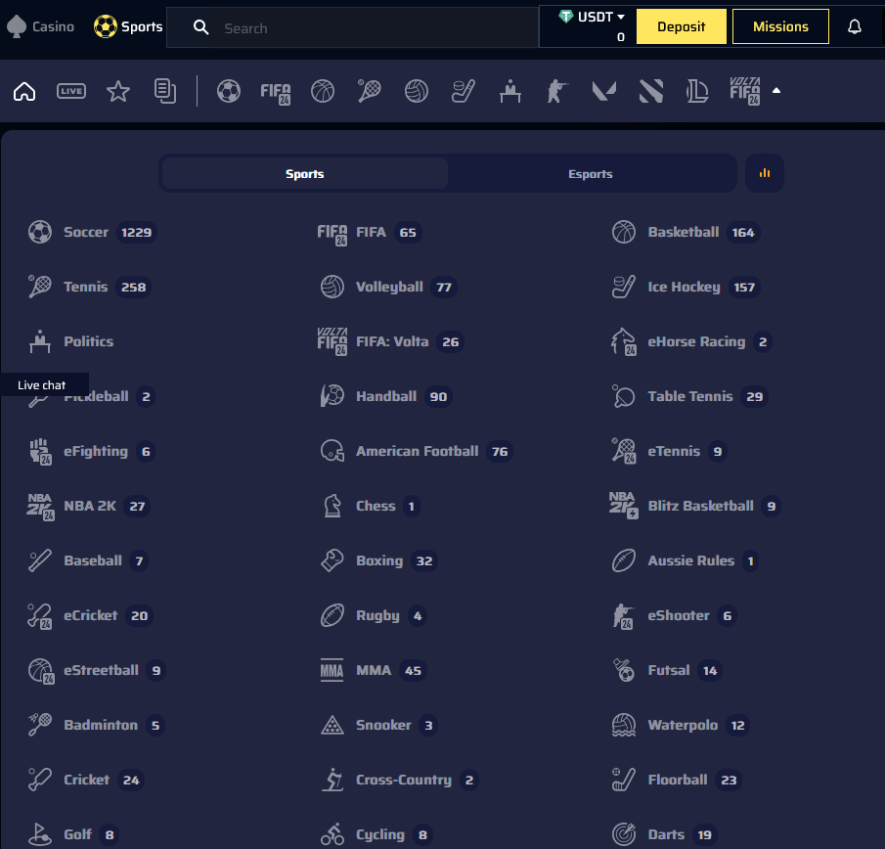Image resolution: width=885 pixels, height=849 pixels.
Task: Click the USDT Tether coin icon
Action: (565, 17)
